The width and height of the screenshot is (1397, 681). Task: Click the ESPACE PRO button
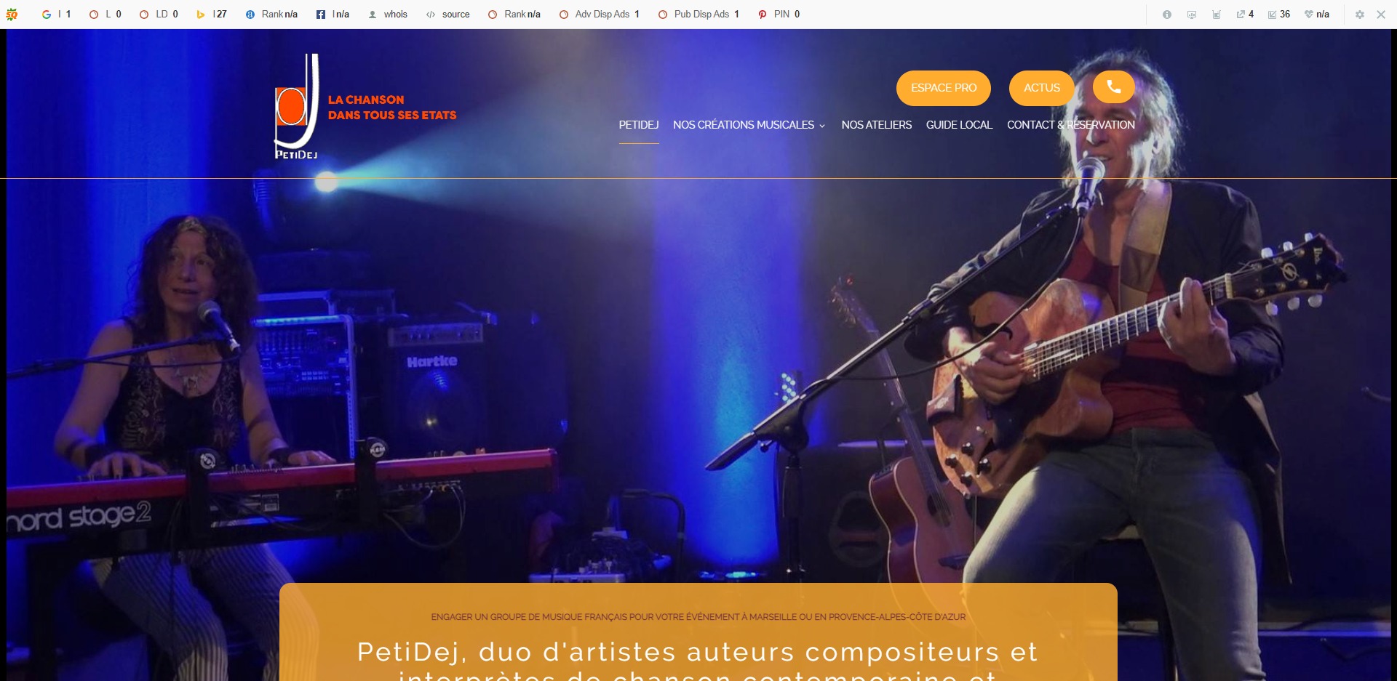(x=944, y=88)
